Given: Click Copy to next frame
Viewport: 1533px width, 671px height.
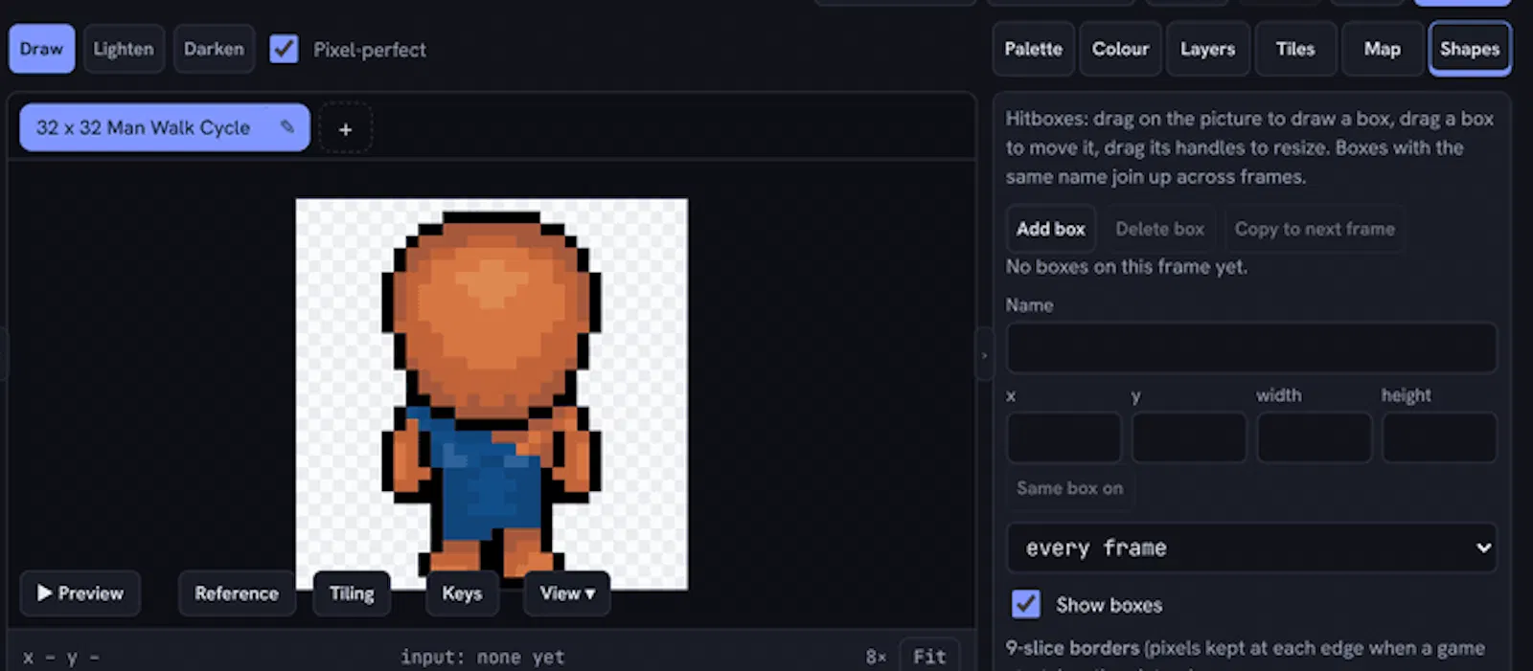Looking at the screenshot, I should [1315, 229].
